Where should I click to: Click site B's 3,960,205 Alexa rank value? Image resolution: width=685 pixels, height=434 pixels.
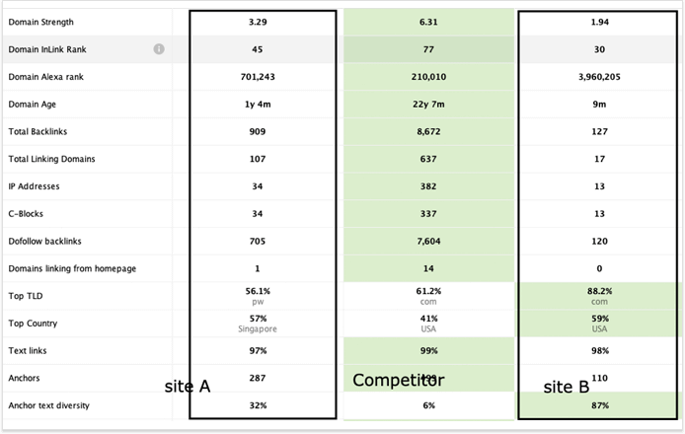pos(601,76)
